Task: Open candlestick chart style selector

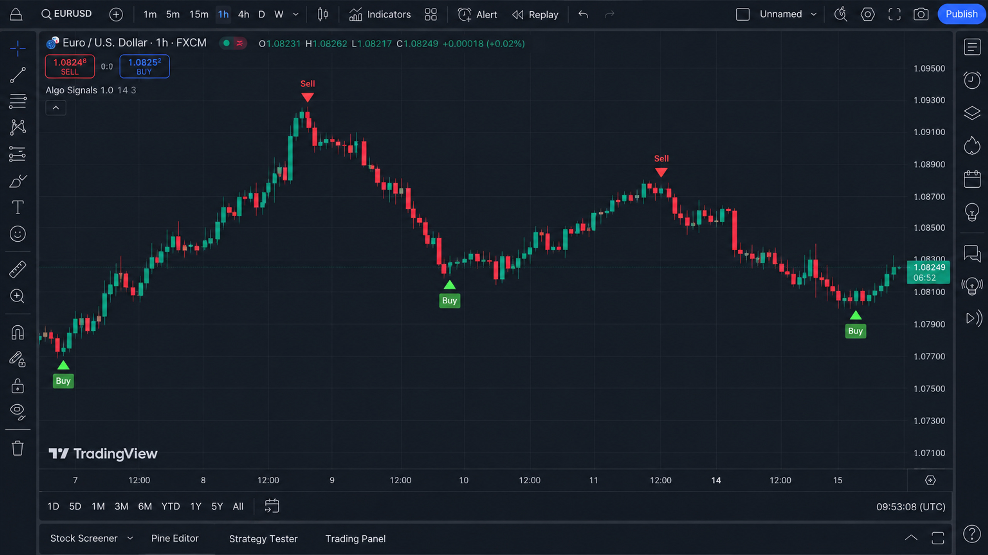Action: (x=323, y=14)
